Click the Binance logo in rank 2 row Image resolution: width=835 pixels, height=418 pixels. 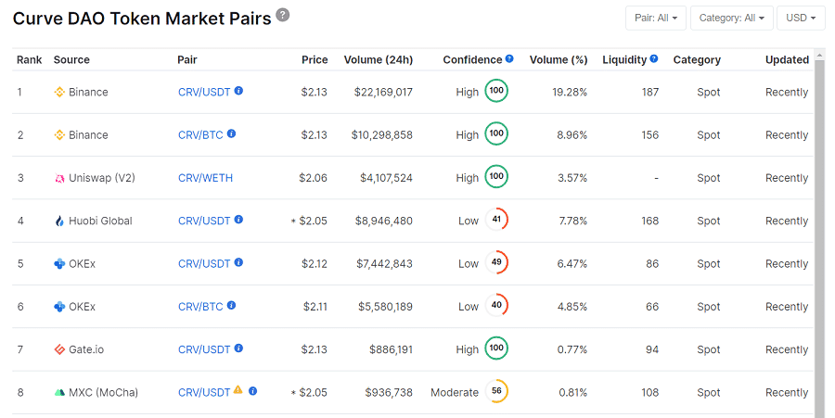click(x=59, y=135)
